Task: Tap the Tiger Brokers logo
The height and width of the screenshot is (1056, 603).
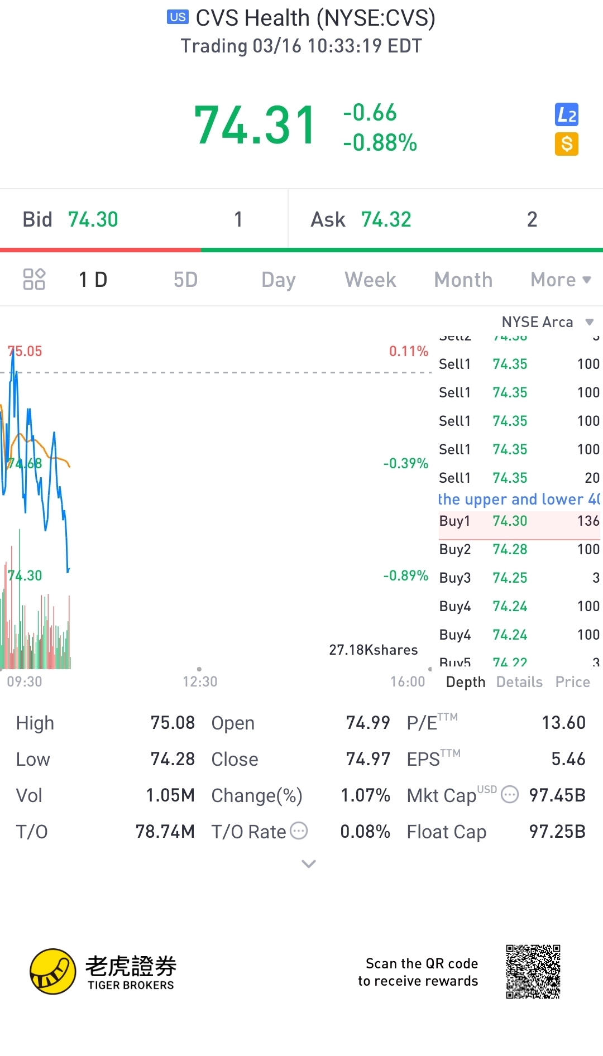Action: (x=103, y=972)
